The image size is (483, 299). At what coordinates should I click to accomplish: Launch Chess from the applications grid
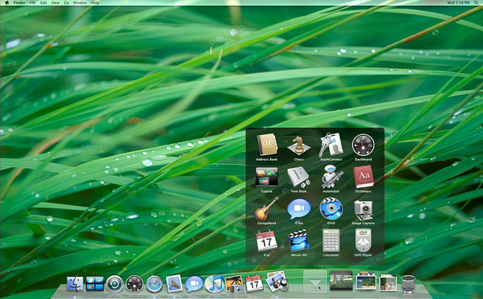tap(299, 145)
